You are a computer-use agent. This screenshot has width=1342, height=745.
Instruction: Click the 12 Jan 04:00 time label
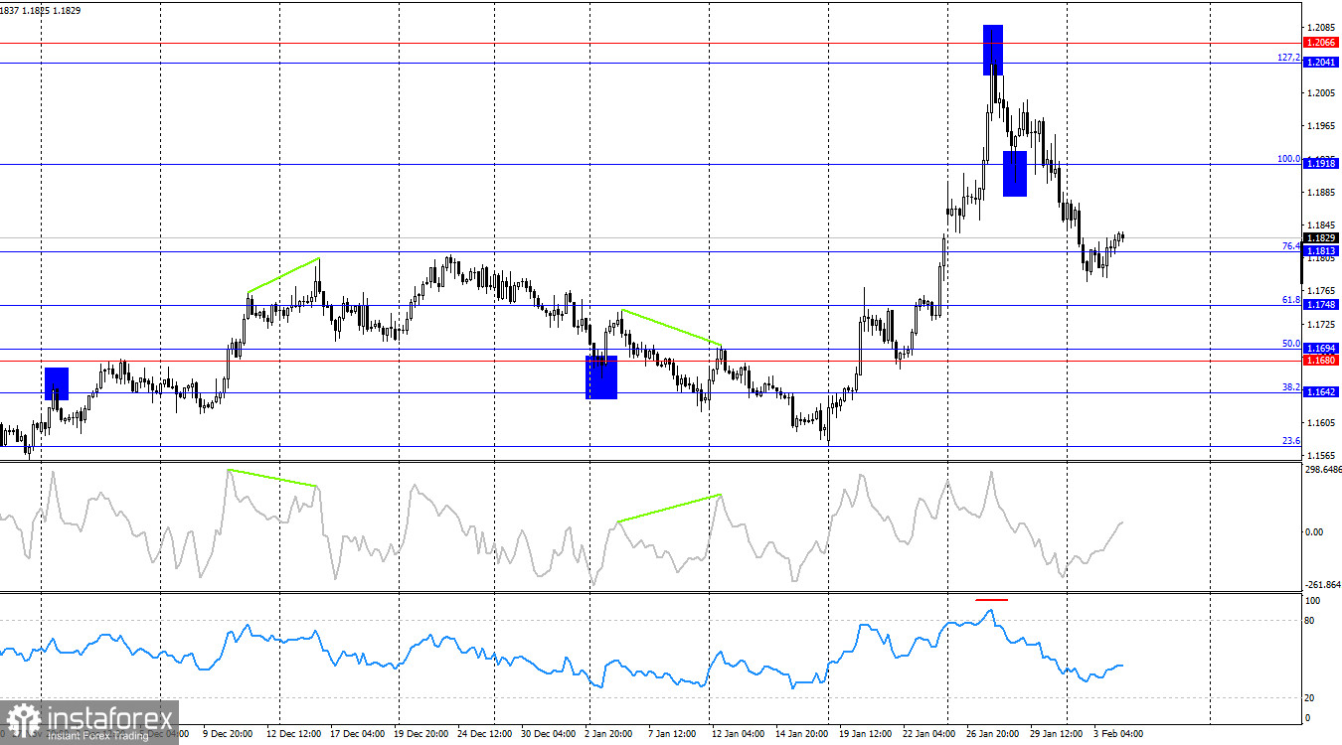tap(737, 734)
